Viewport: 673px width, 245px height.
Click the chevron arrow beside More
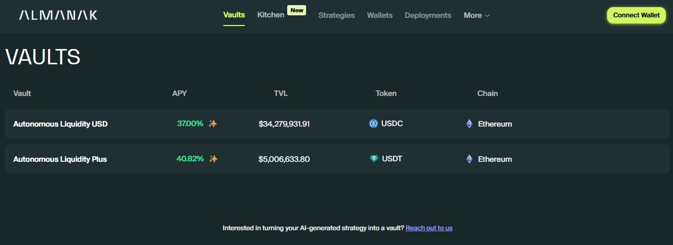(x=488, y=16)
